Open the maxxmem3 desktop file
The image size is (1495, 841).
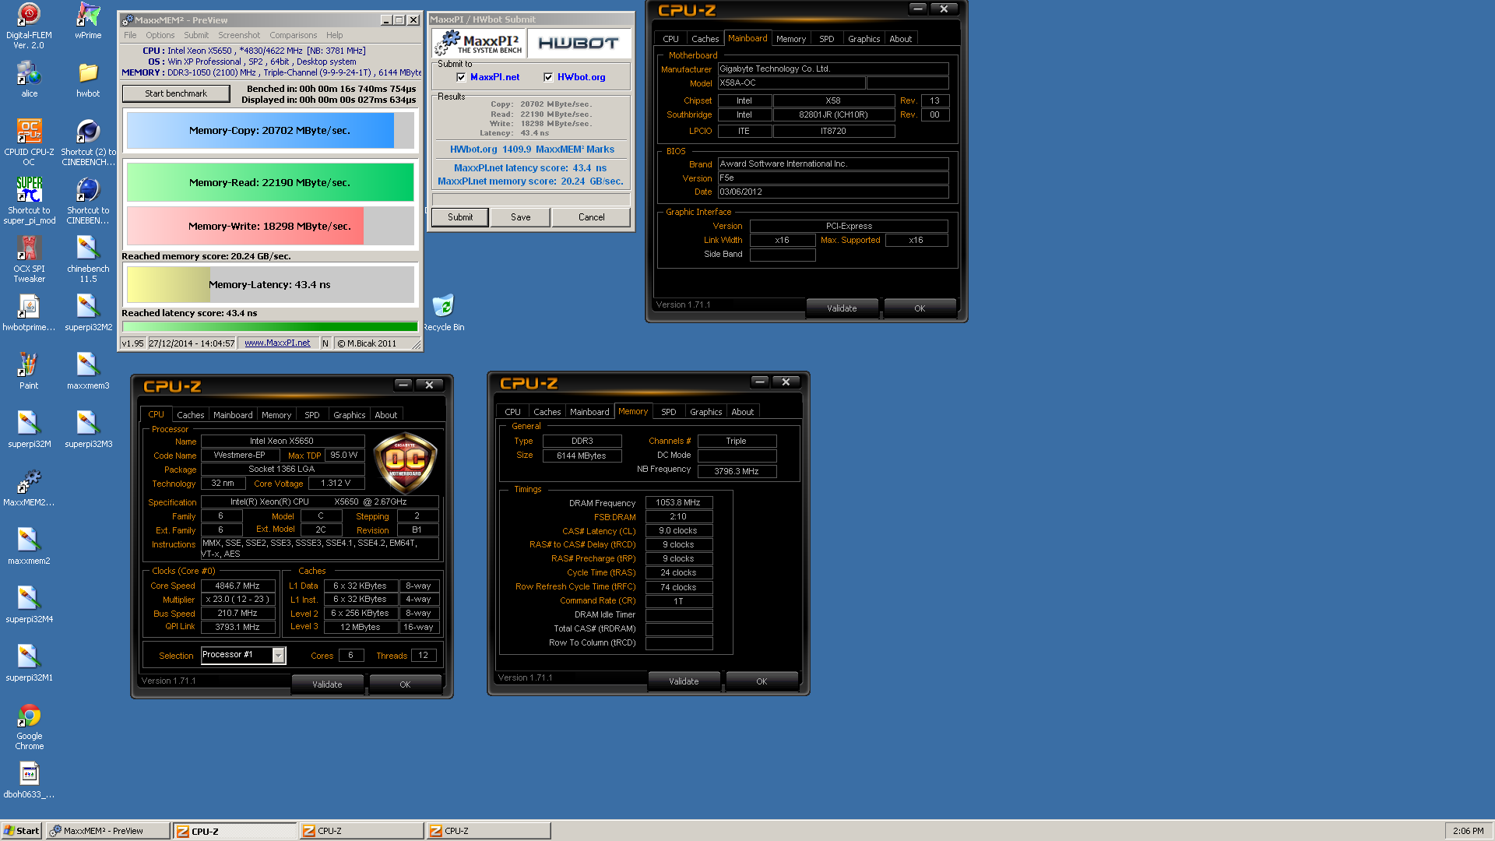tap(88, 371)
